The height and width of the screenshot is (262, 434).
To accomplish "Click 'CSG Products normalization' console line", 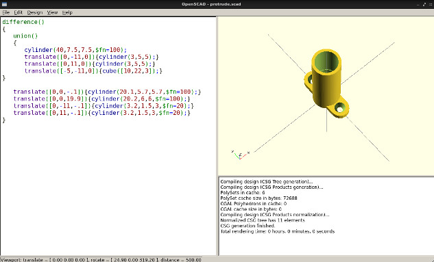I will pyautogui.click(x=275, y=215).
